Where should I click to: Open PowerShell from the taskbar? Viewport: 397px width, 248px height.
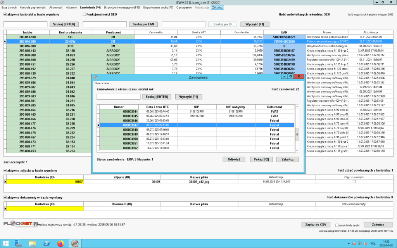pos(46,243)
